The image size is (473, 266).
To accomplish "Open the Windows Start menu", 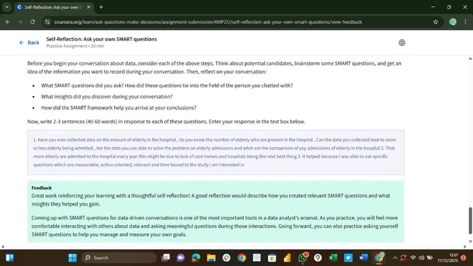I will [72, 258].
